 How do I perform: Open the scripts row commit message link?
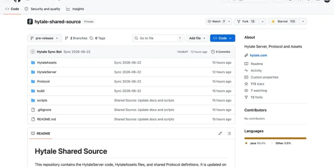144,100
